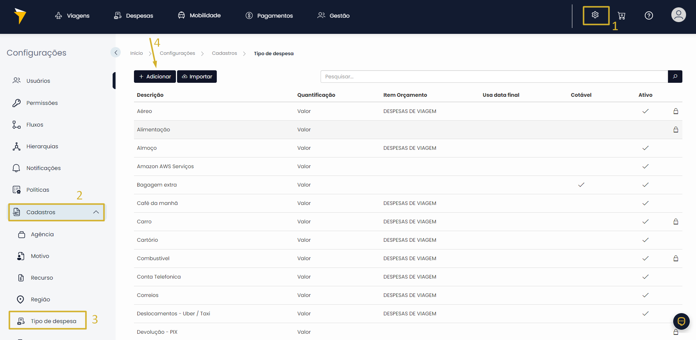Select the Devolução - PIX row
This screenshot has width=696, height=340.
[408, 332]
